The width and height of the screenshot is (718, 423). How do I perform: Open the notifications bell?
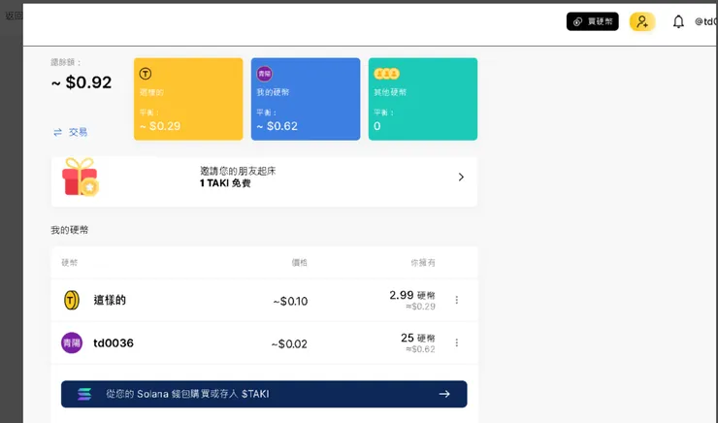pos(678,21)
